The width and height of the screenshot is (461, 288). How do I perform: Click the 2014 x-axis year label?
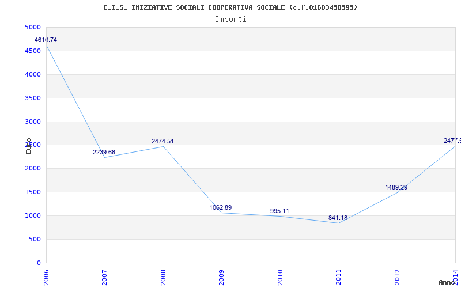[455, 277]
